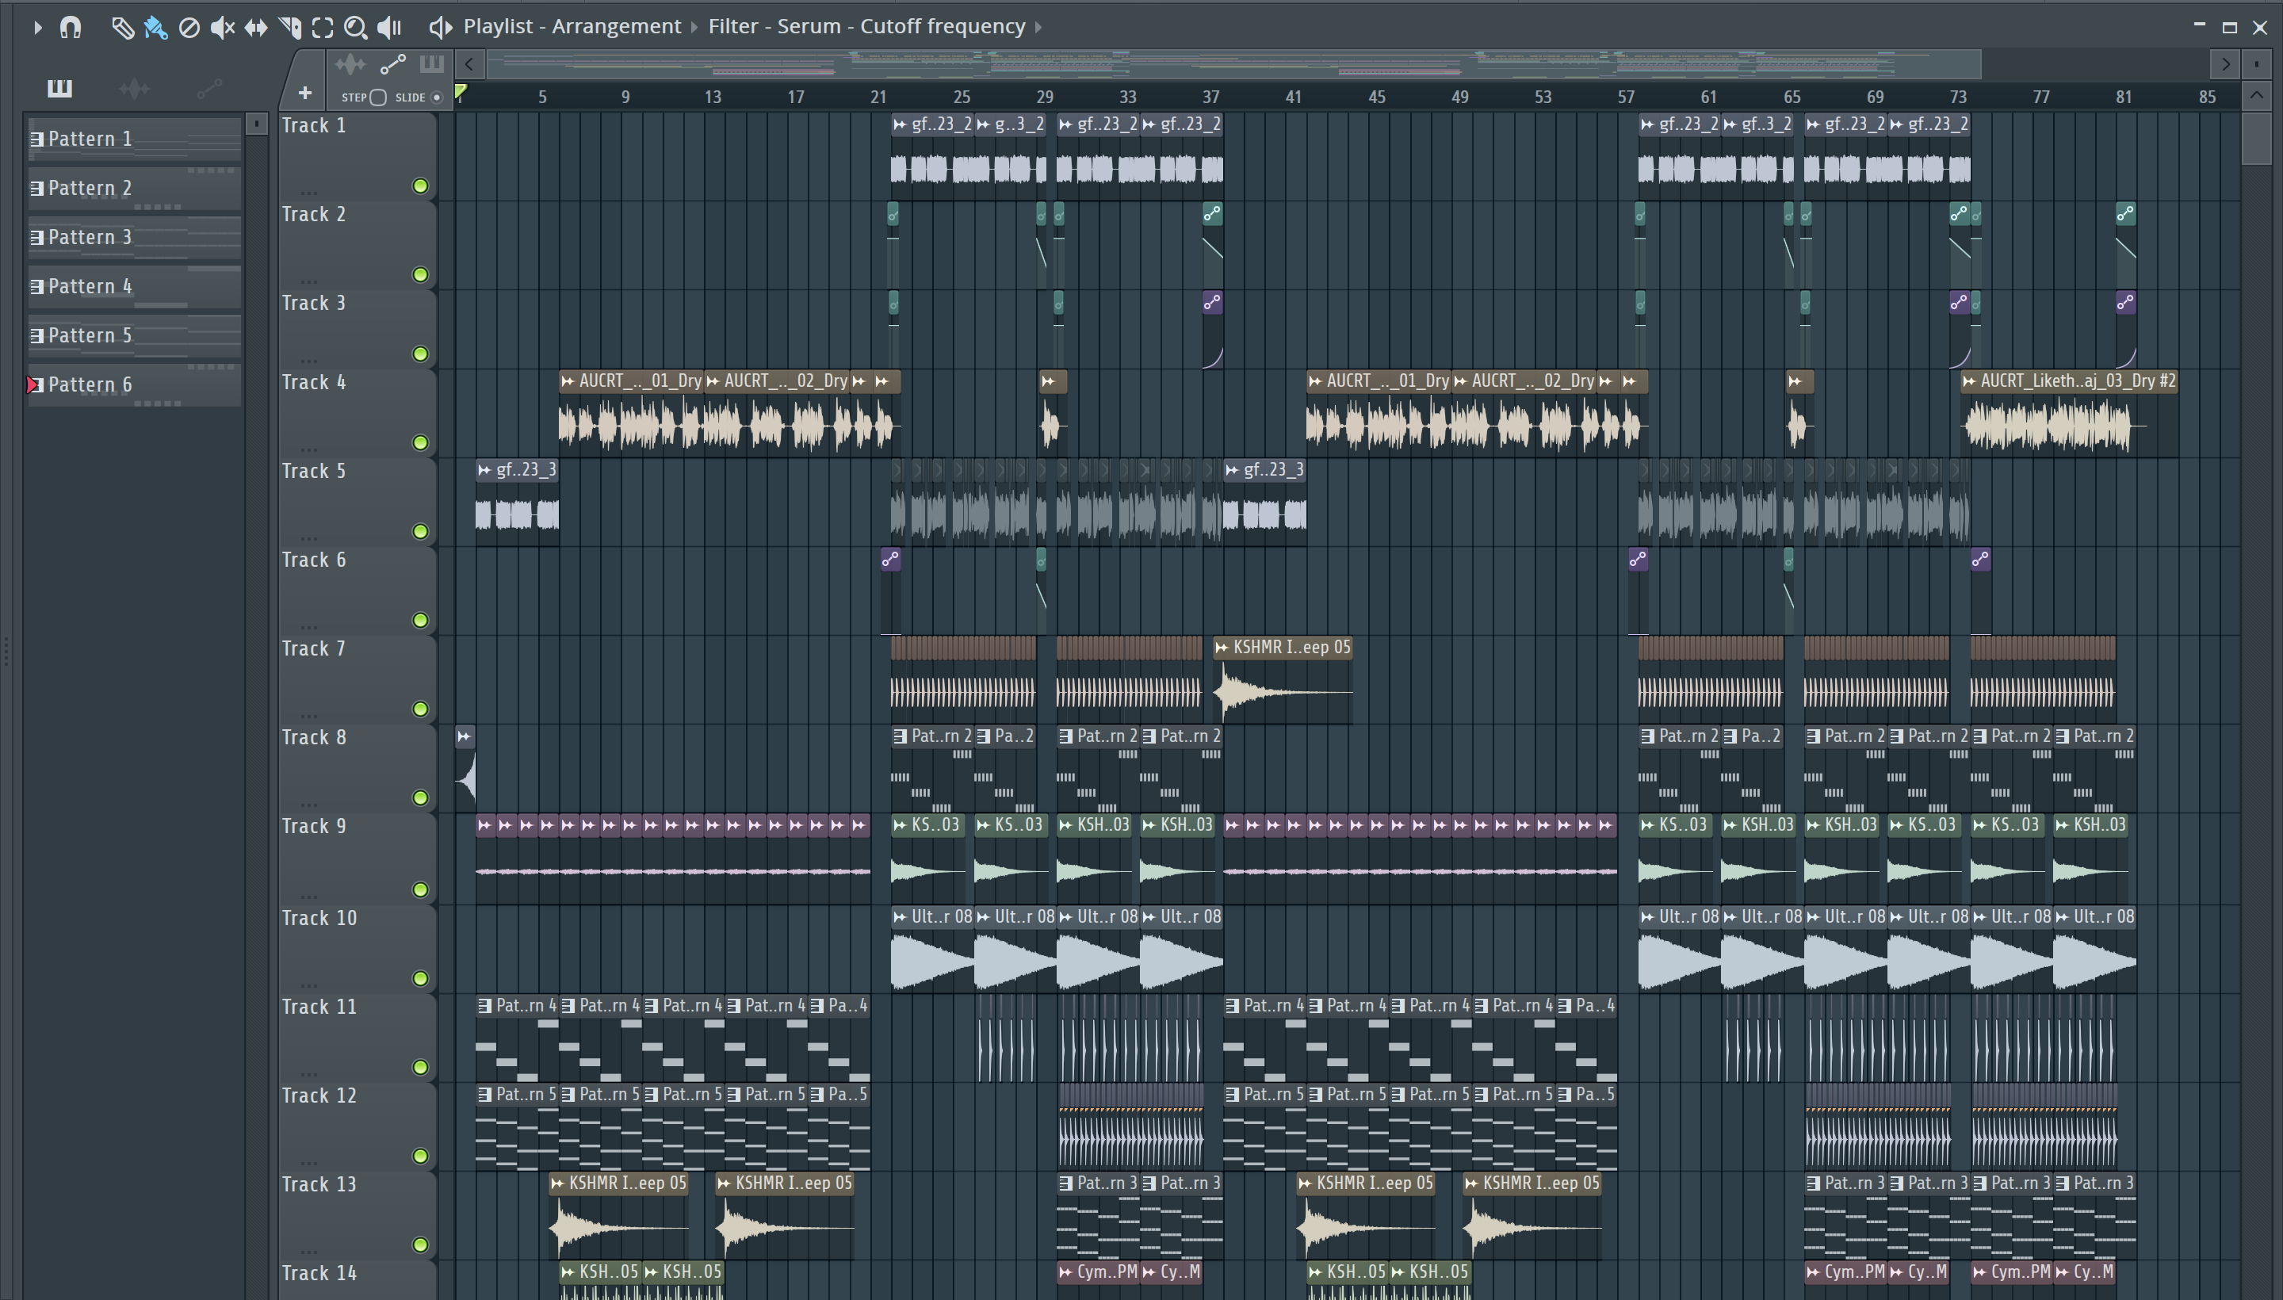Screen dimensions: 2283x1300
Task: Show patterns with the piano keys tab
Action: click(x=59, y=87)
